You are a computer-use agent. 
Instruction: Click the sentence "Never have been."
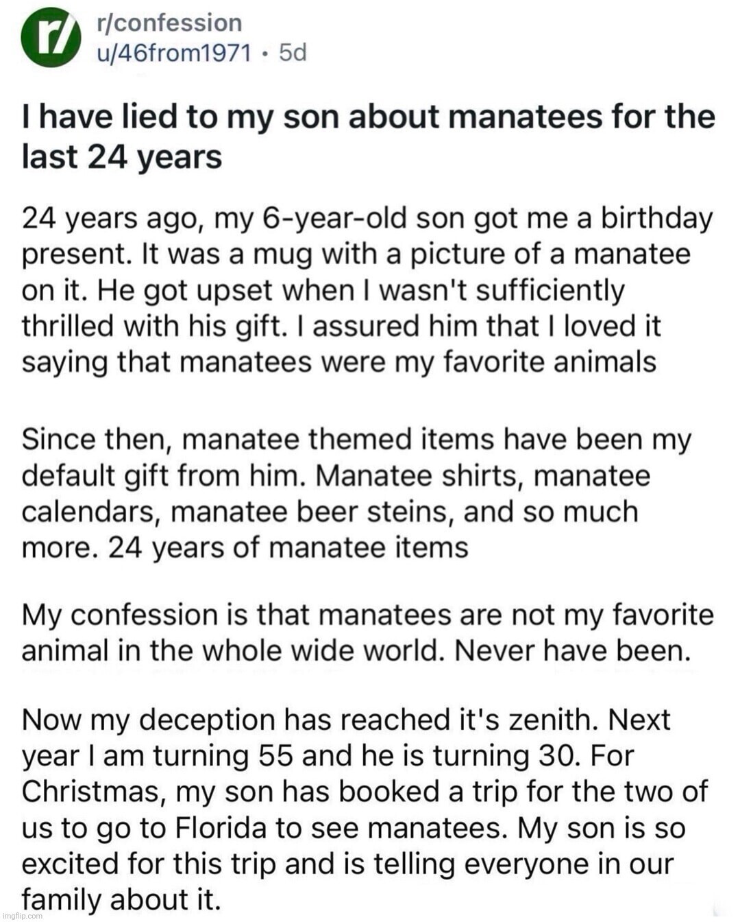(573, 650)
